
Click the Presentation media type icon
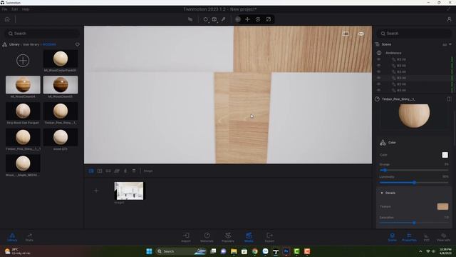(134, 171)
